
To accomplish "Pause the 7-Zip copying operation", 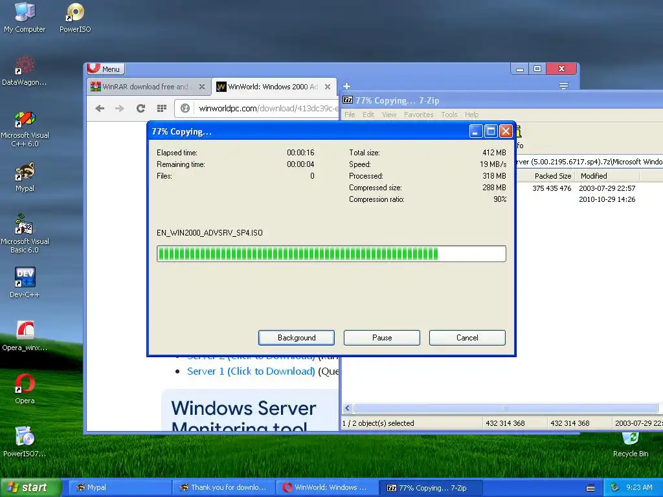I will [382, 338].
